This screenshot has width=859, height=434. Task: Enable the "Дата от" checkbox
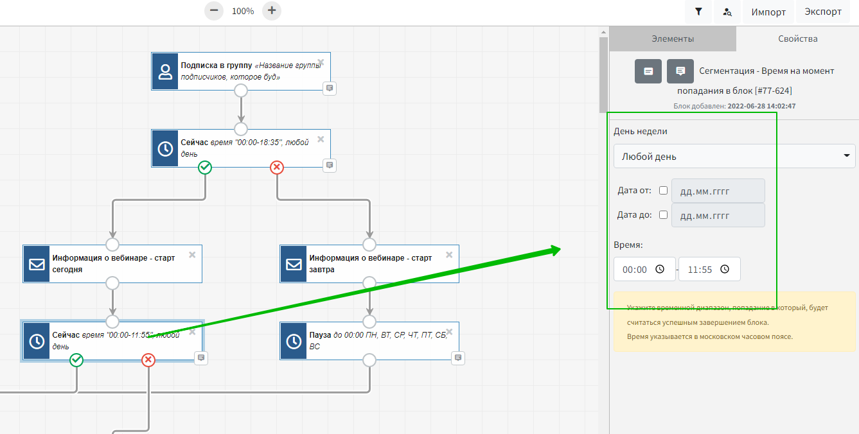coord(664,191)
